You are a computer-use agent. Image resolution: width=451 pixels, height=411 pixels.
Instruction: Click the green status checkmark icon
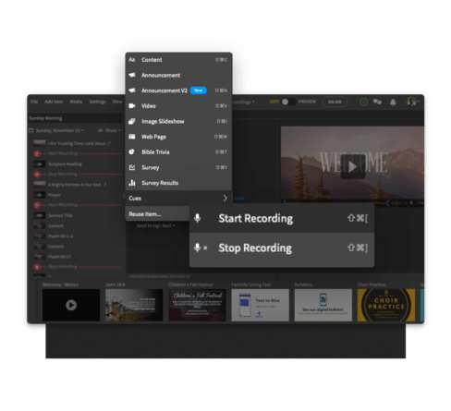click(x=364, y=102)
